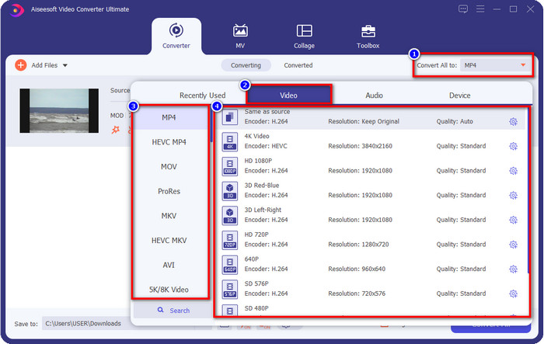Click the Aiseesoft app logo
Viewport: 544px width, 344px height.
[x=16, y=10]
